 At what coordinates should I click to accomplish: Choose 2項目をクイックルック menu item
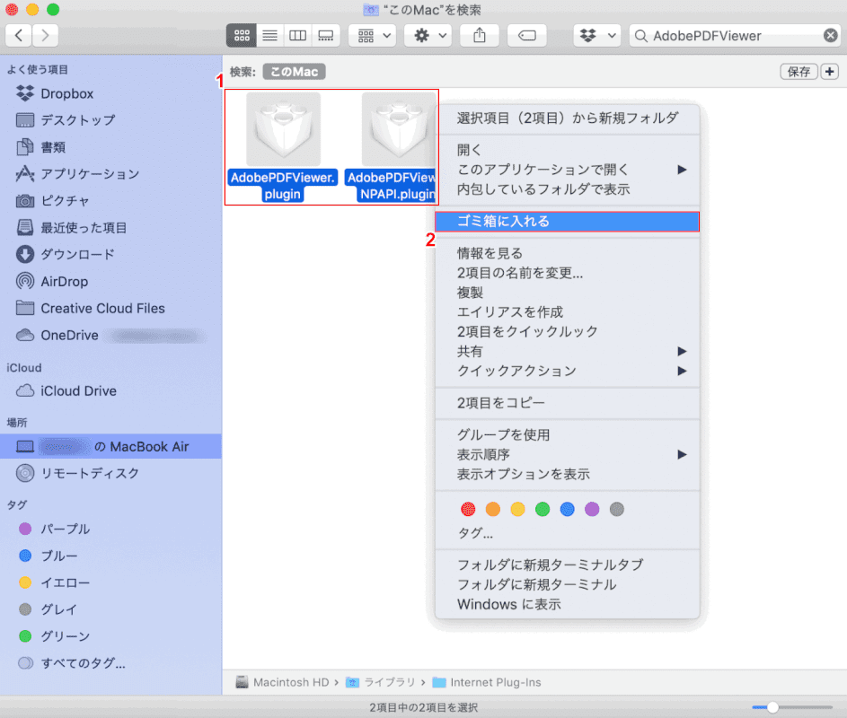[x=567, y=331]
